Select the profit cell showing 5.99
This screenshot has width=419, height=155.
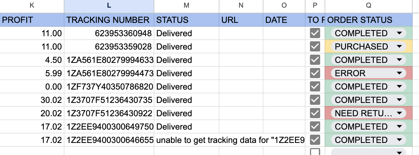point(32,73)
